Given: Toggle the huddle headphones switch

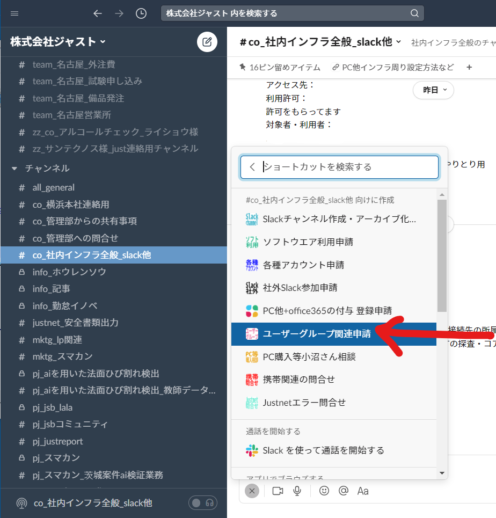Looking at the screenshot, I should click(x=202, y=503).
